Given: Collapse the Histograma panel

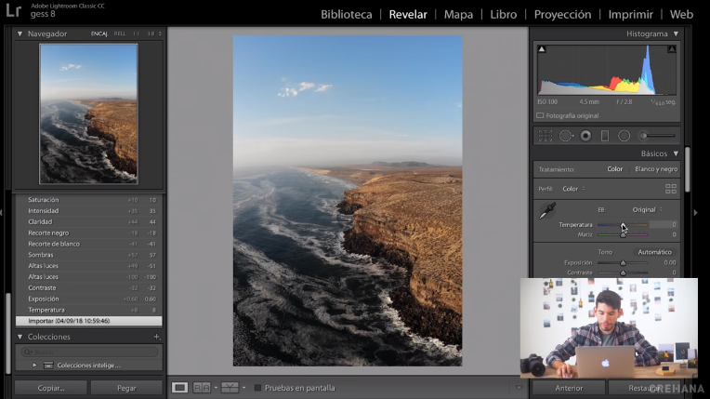Looking at the screenshot, I should 676,33.
